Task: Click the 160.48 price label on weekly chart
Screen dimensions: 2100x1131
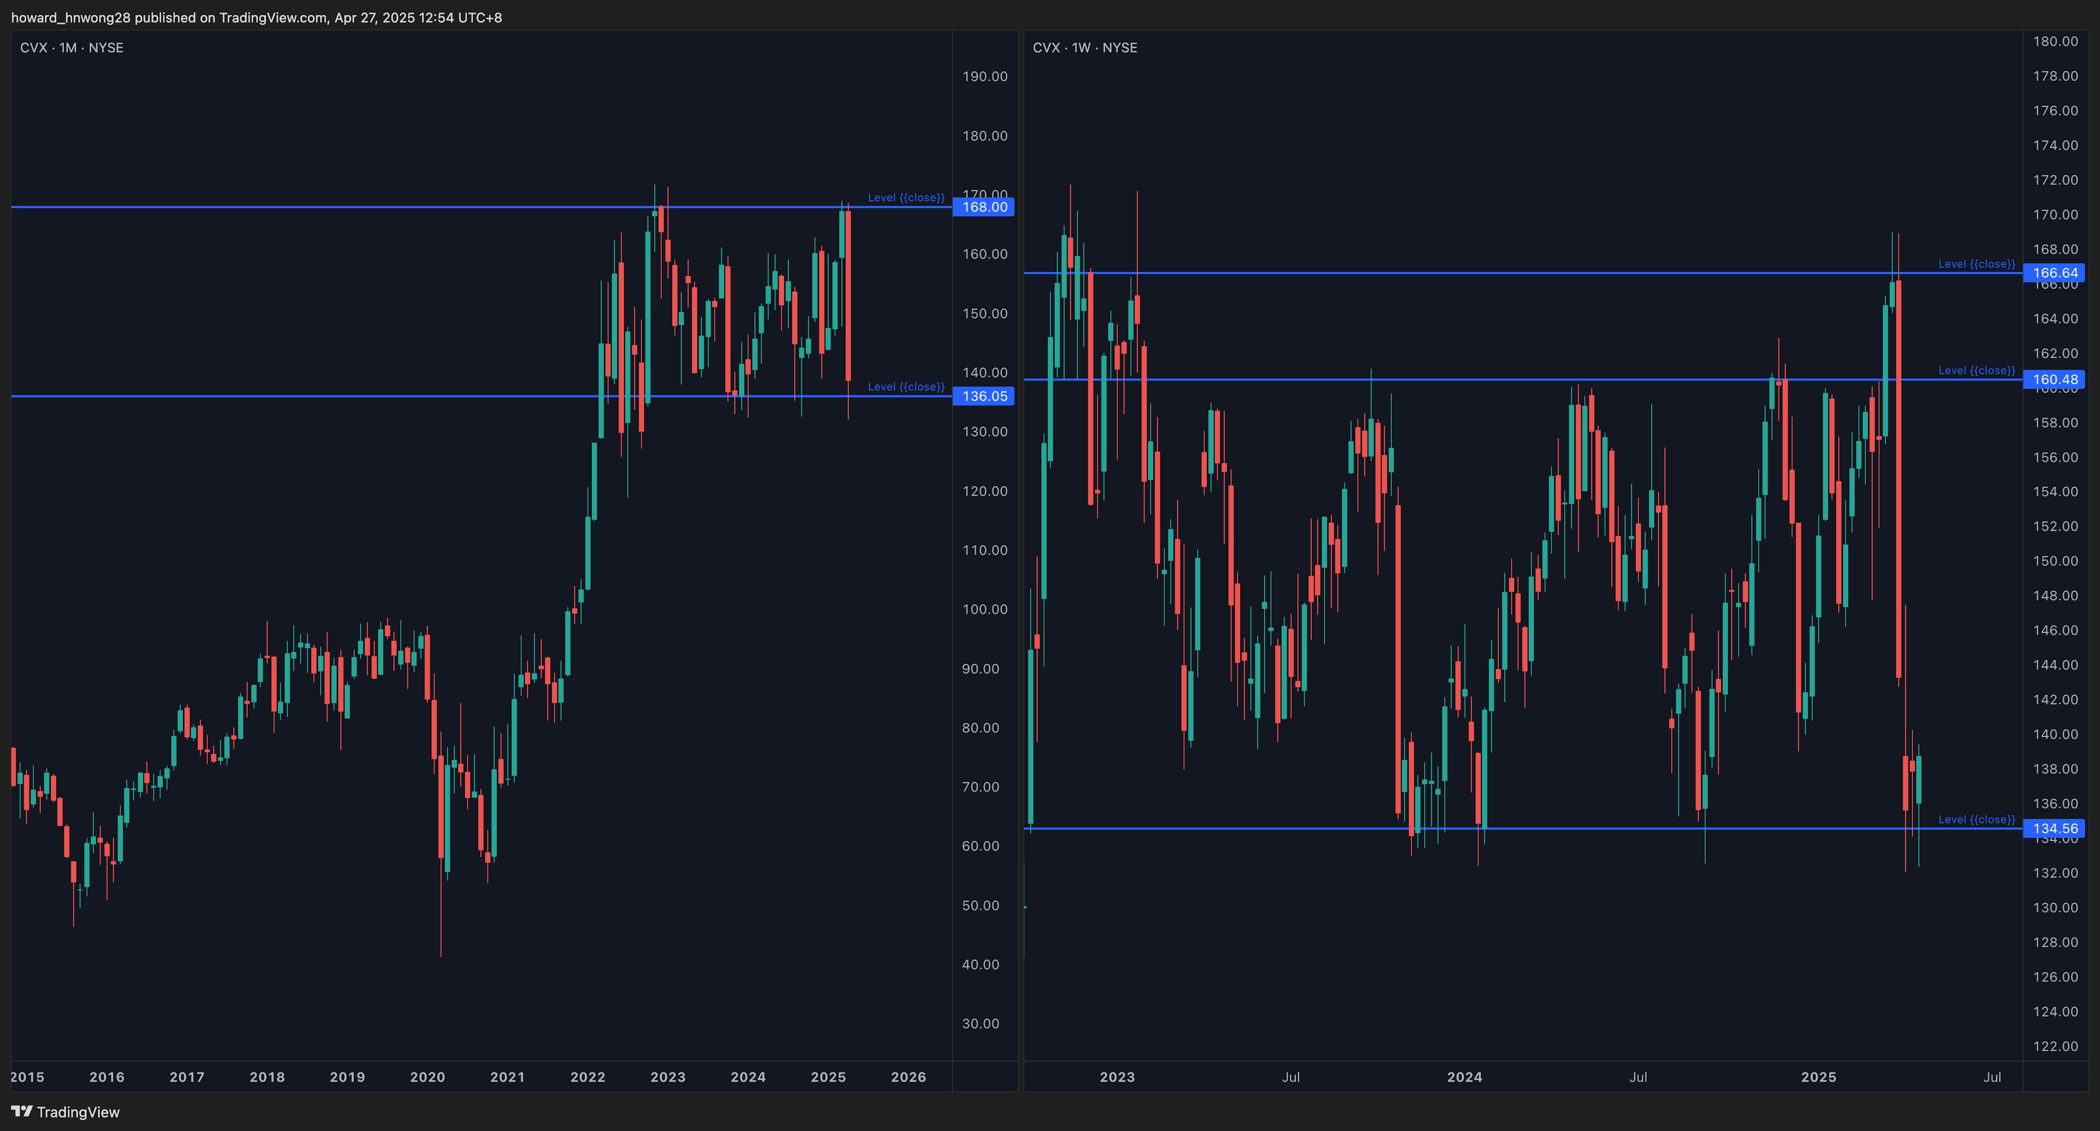Action: tap(2055, 379)
